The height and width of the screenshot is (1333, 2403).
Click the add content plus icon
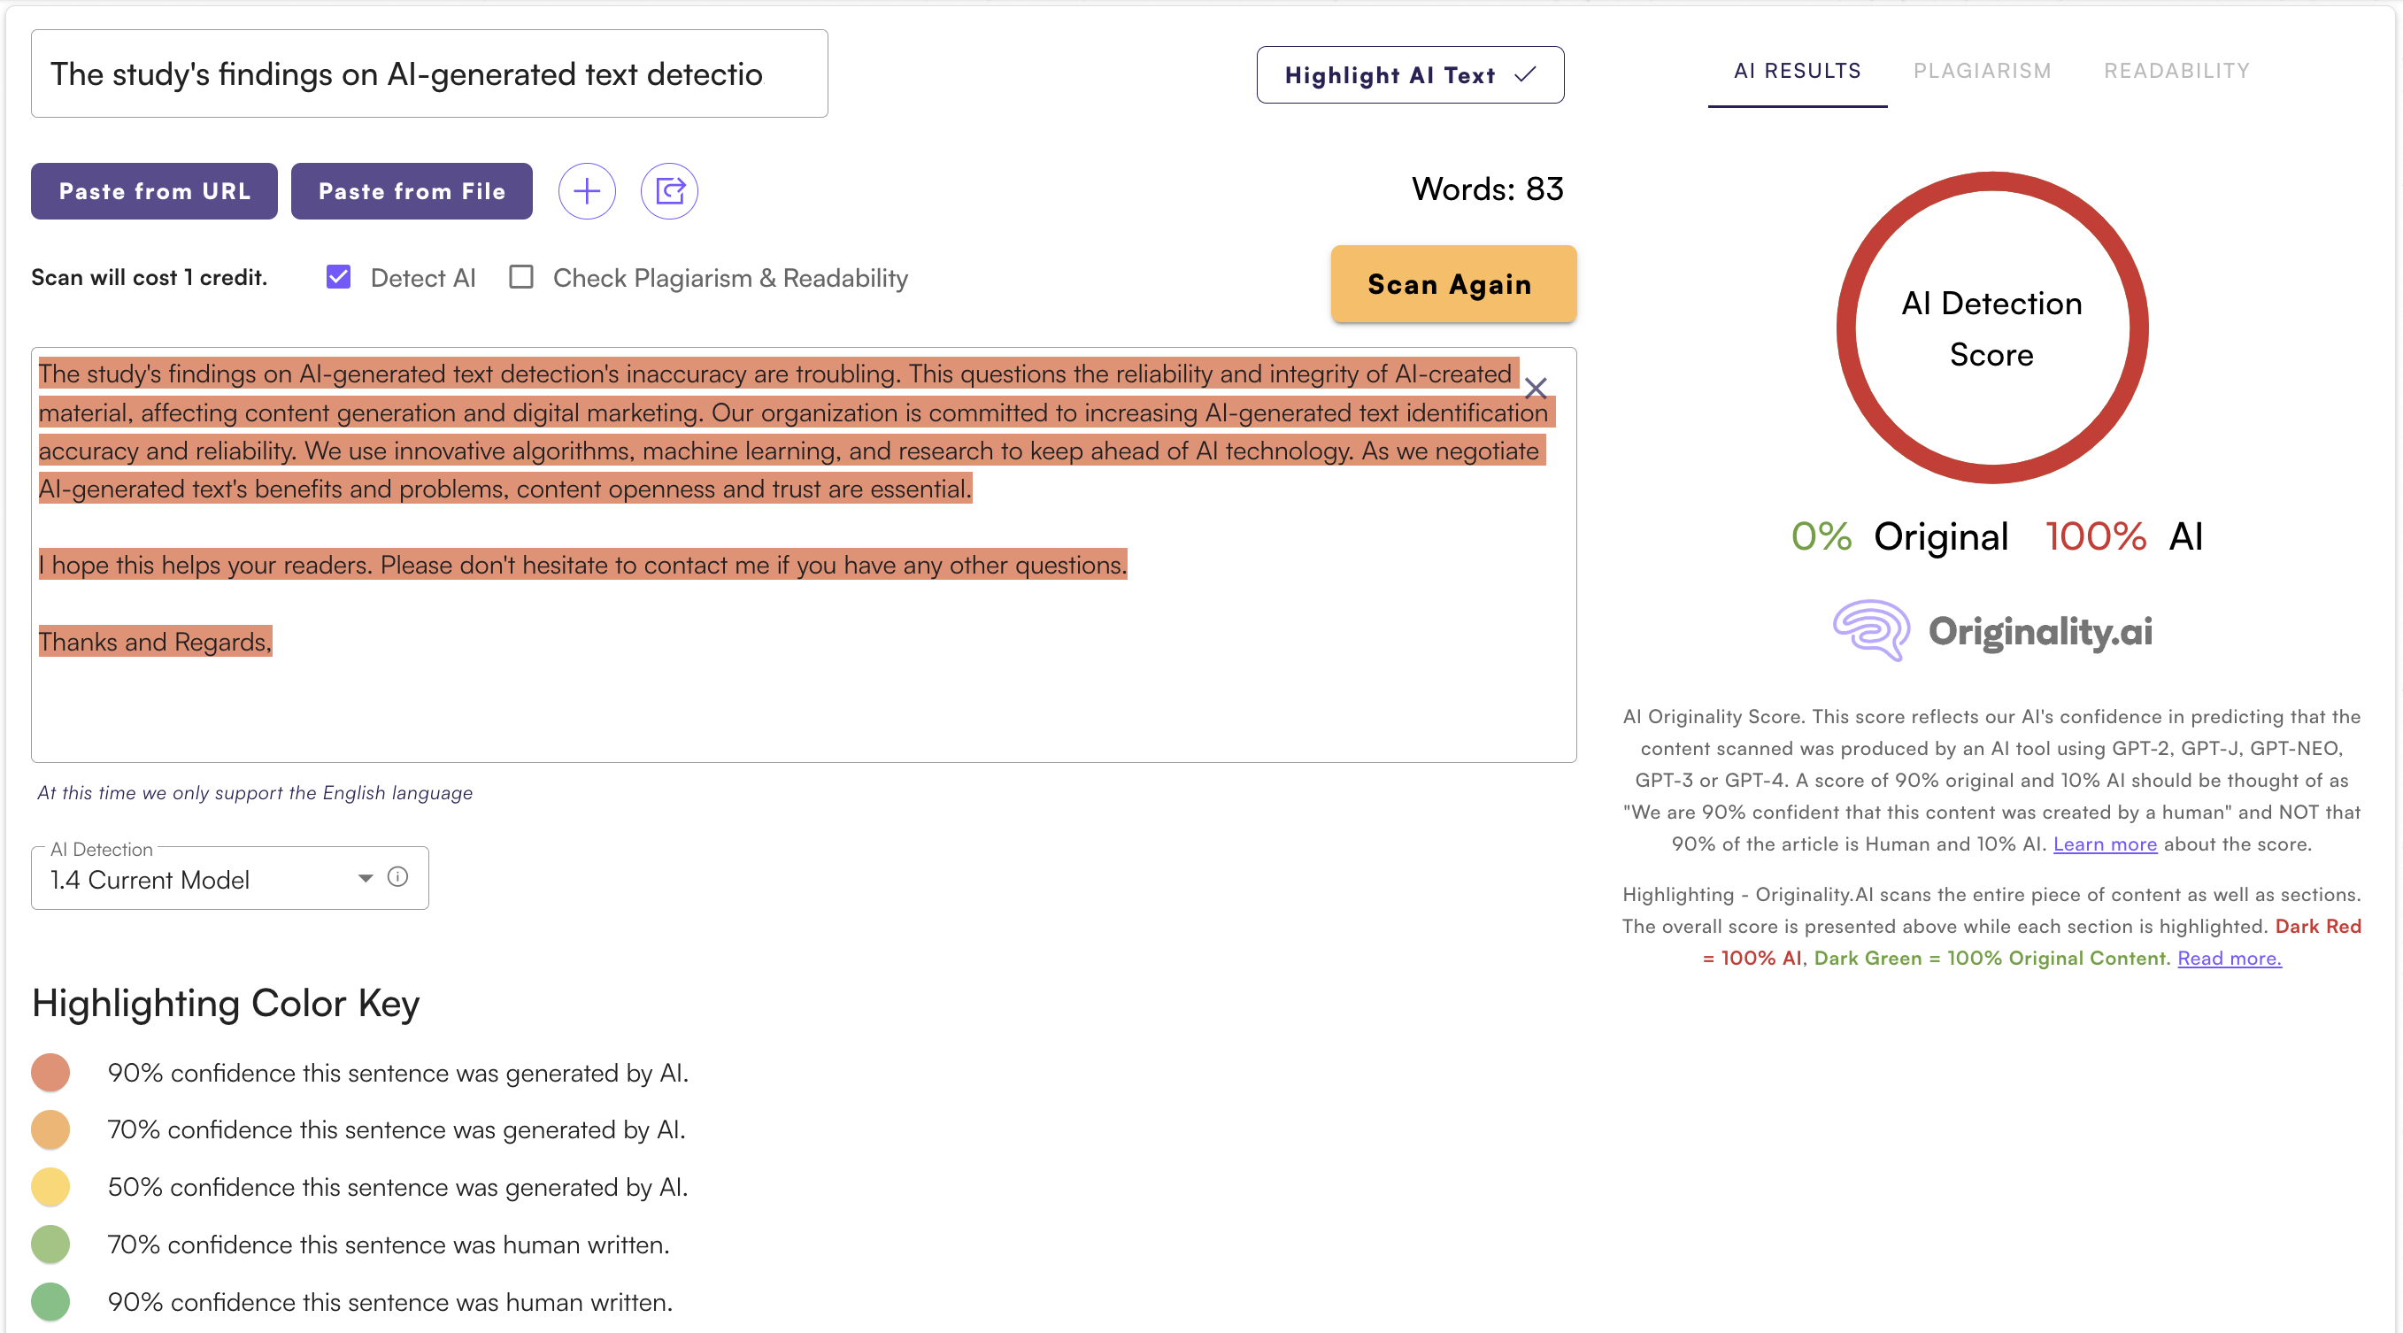(x=588, y=190)
